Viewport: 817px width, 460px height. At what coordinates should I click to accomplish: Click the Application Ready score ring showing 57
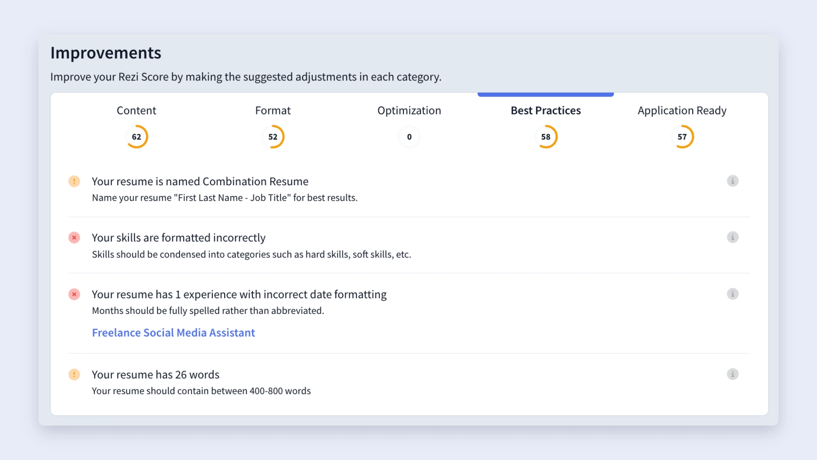[682, 137]
